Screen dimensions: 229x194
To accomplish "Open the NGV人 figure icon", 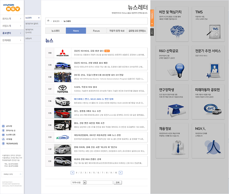I will (x=213, y=147).
